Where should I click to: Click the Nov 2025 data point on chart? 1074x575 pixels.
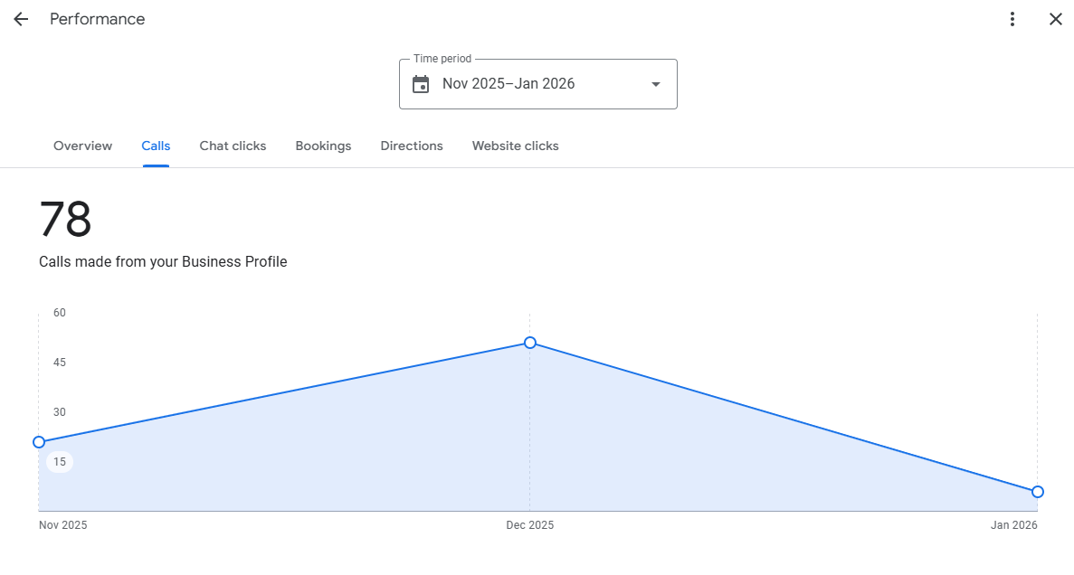(39, 442)
